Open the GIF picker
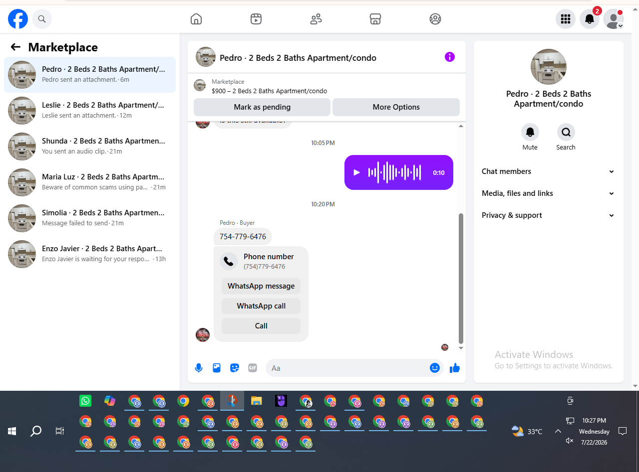This screenshot has height=472, width=639. point(253,368)
